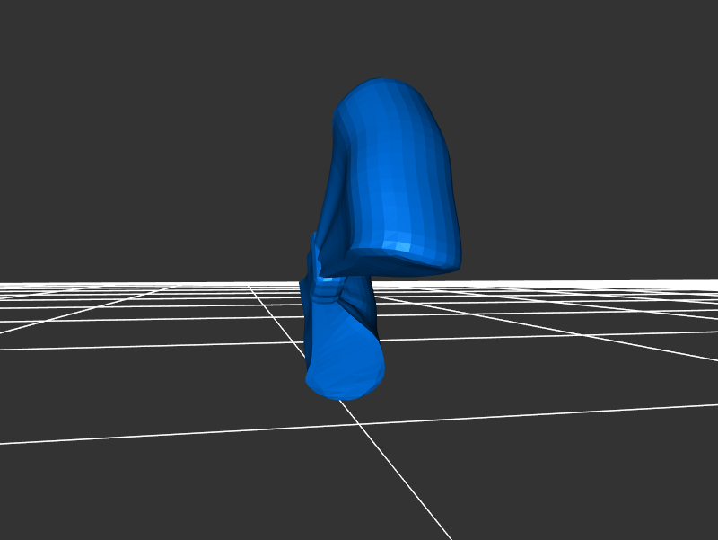Screen dimensions: 718x540
Task: Select the circular end cap of the lower cylinder
Action: (x=345, y=364)
